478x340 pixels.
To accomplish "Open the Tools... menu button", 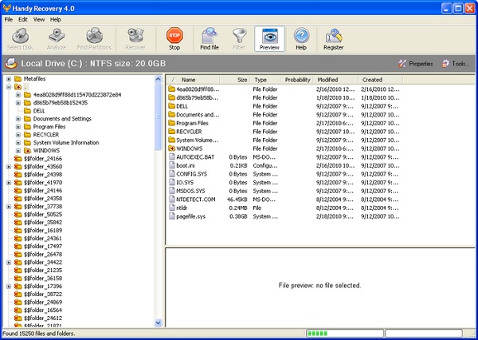I will coord(456,64).
